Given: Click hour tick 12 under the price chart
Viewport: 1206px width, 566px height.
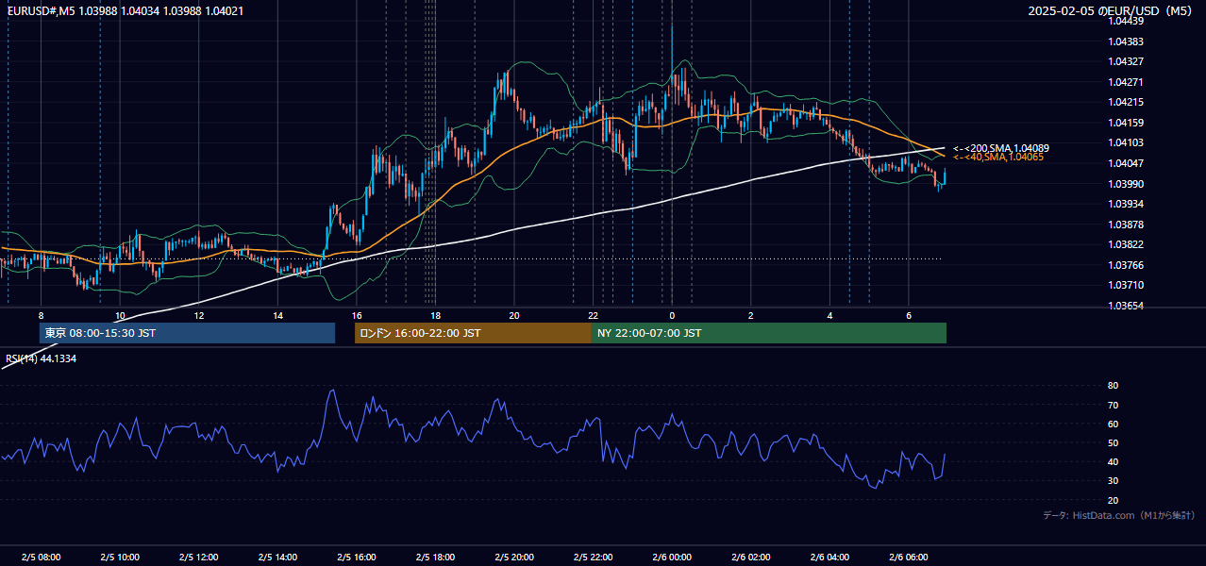Looking at the screenshot, I should point(198,315).
